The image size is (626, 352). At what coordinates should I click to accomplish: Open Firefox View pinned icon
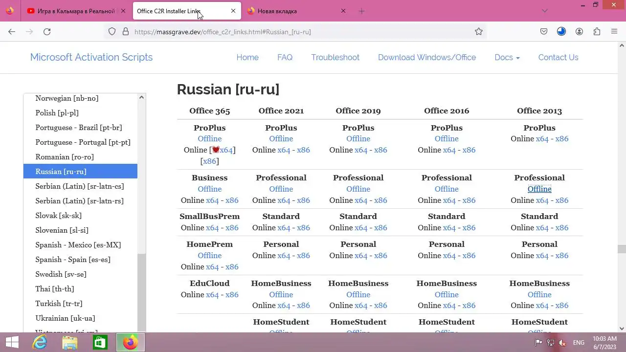[10, 11]
